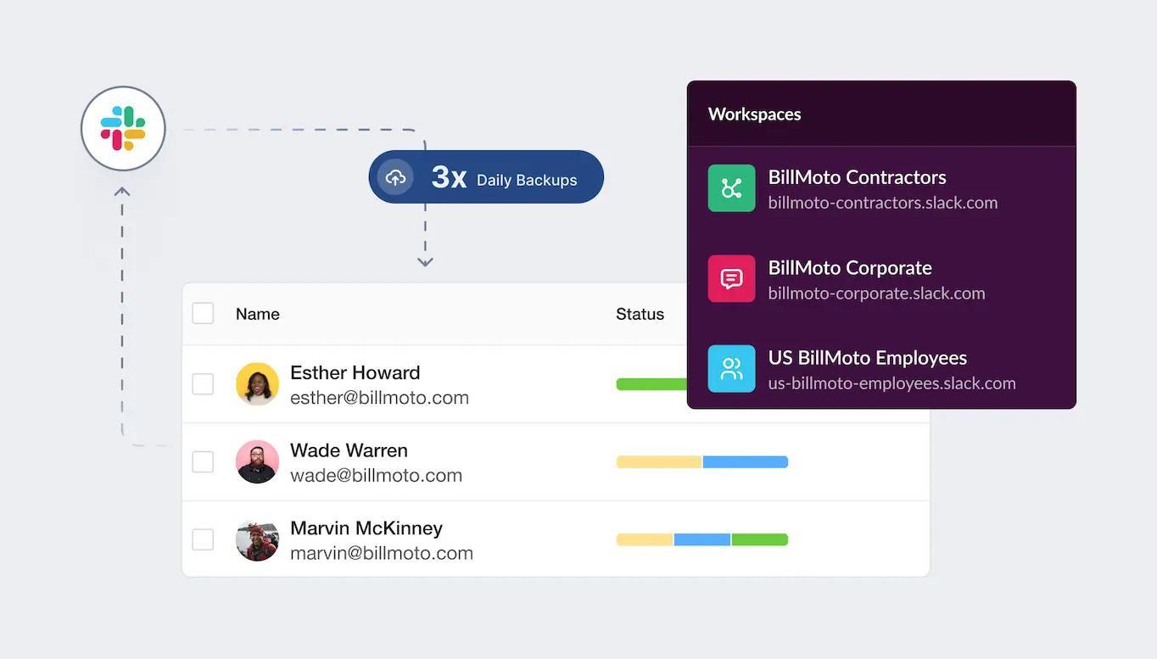Click Marvin McKinney's blue status segment
Screen dimensions: 1157x659
702,539
